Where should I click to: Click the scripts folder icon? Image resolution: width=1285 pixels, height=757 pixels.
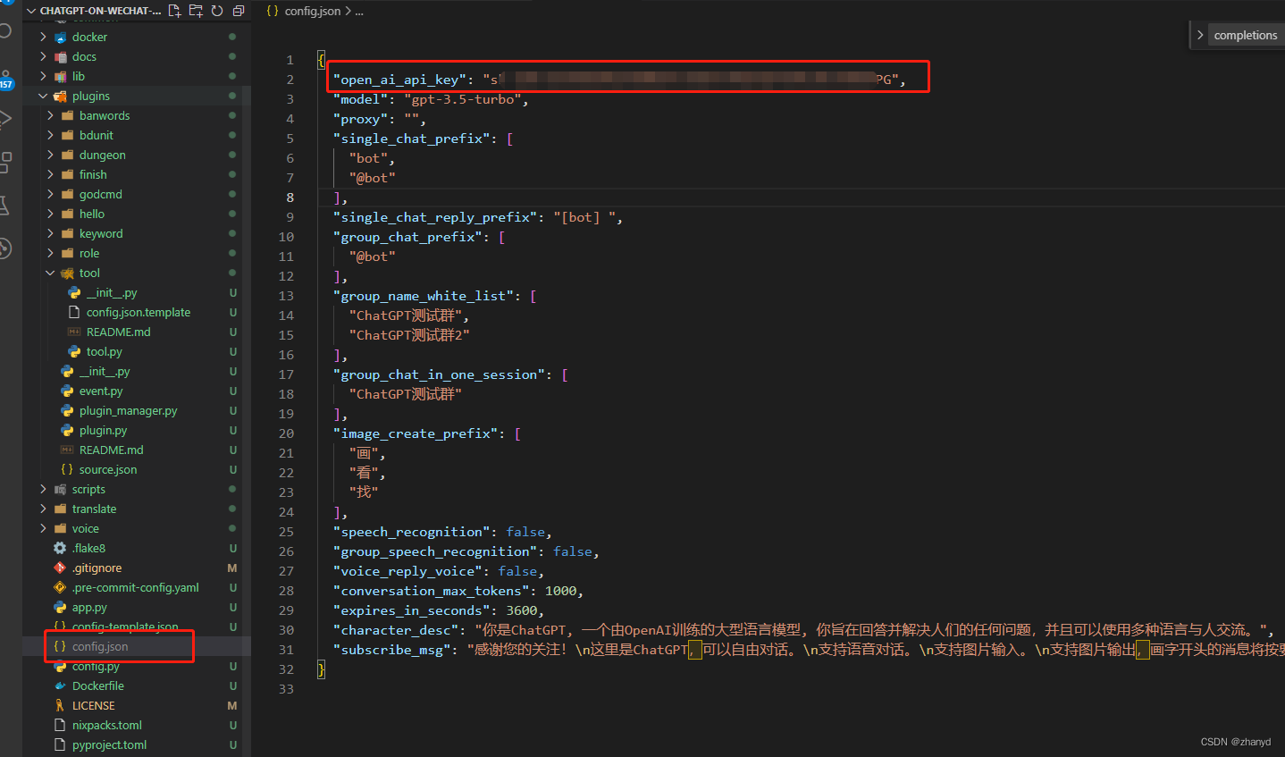coord(61,489)
